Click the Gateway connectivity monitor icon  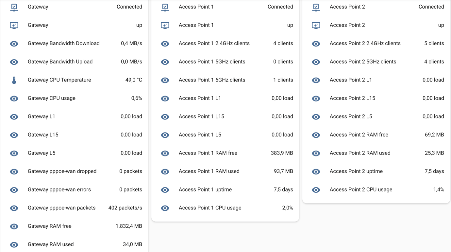[14, 7]
